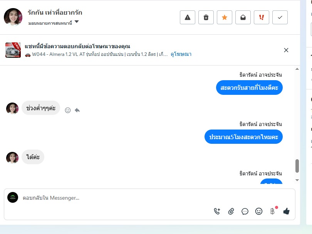
Task: Attach a file with paperclip icon
Action: click(x=231, y=211)
